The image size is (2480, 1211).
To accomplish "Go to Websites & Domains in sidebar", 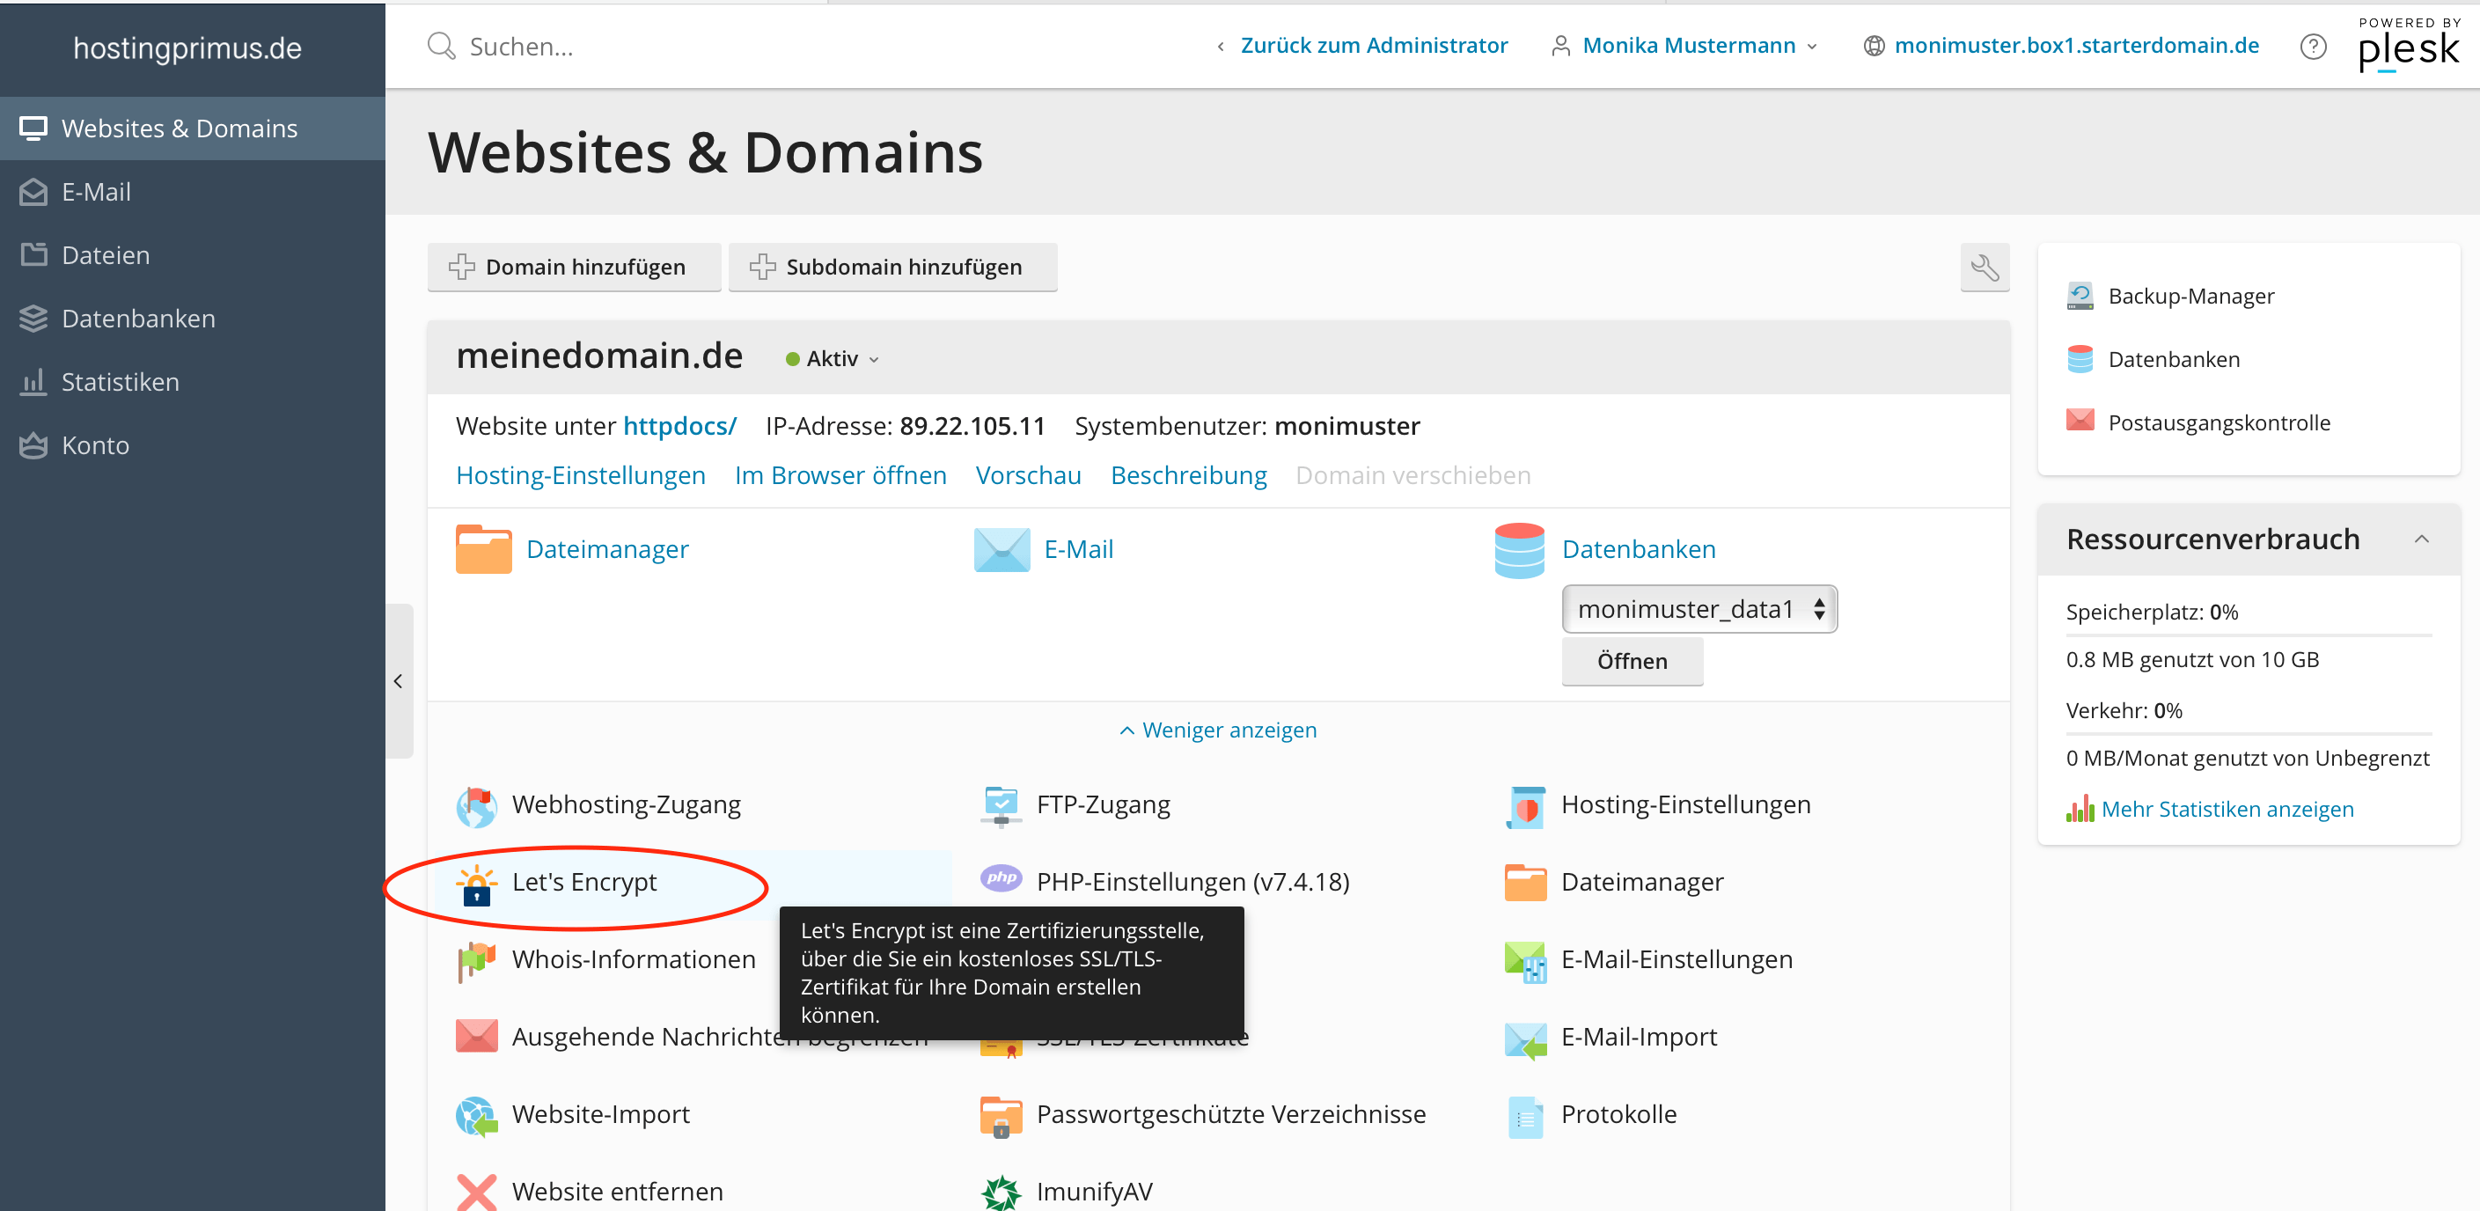I will 193,128.
